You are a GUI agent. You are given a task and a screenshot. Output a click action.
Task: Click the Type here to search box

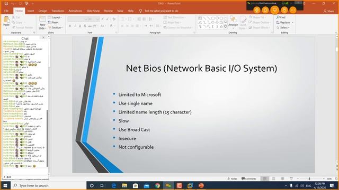tap(48, 185)
